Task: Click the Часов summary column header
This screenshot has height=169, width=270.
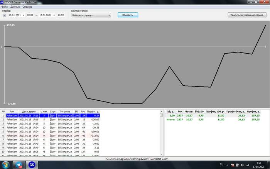Action: [x=189, y=112]
